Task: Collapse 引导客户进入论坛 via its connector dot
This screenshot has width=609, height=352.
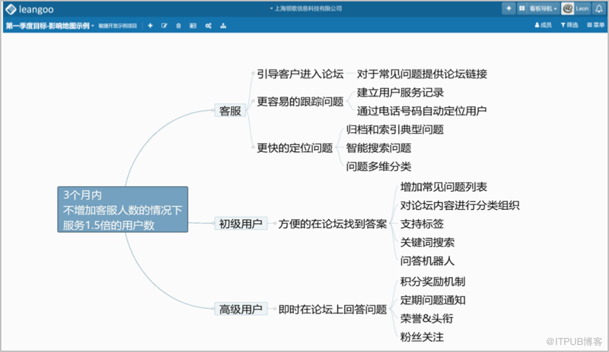Action: [253, 73]
